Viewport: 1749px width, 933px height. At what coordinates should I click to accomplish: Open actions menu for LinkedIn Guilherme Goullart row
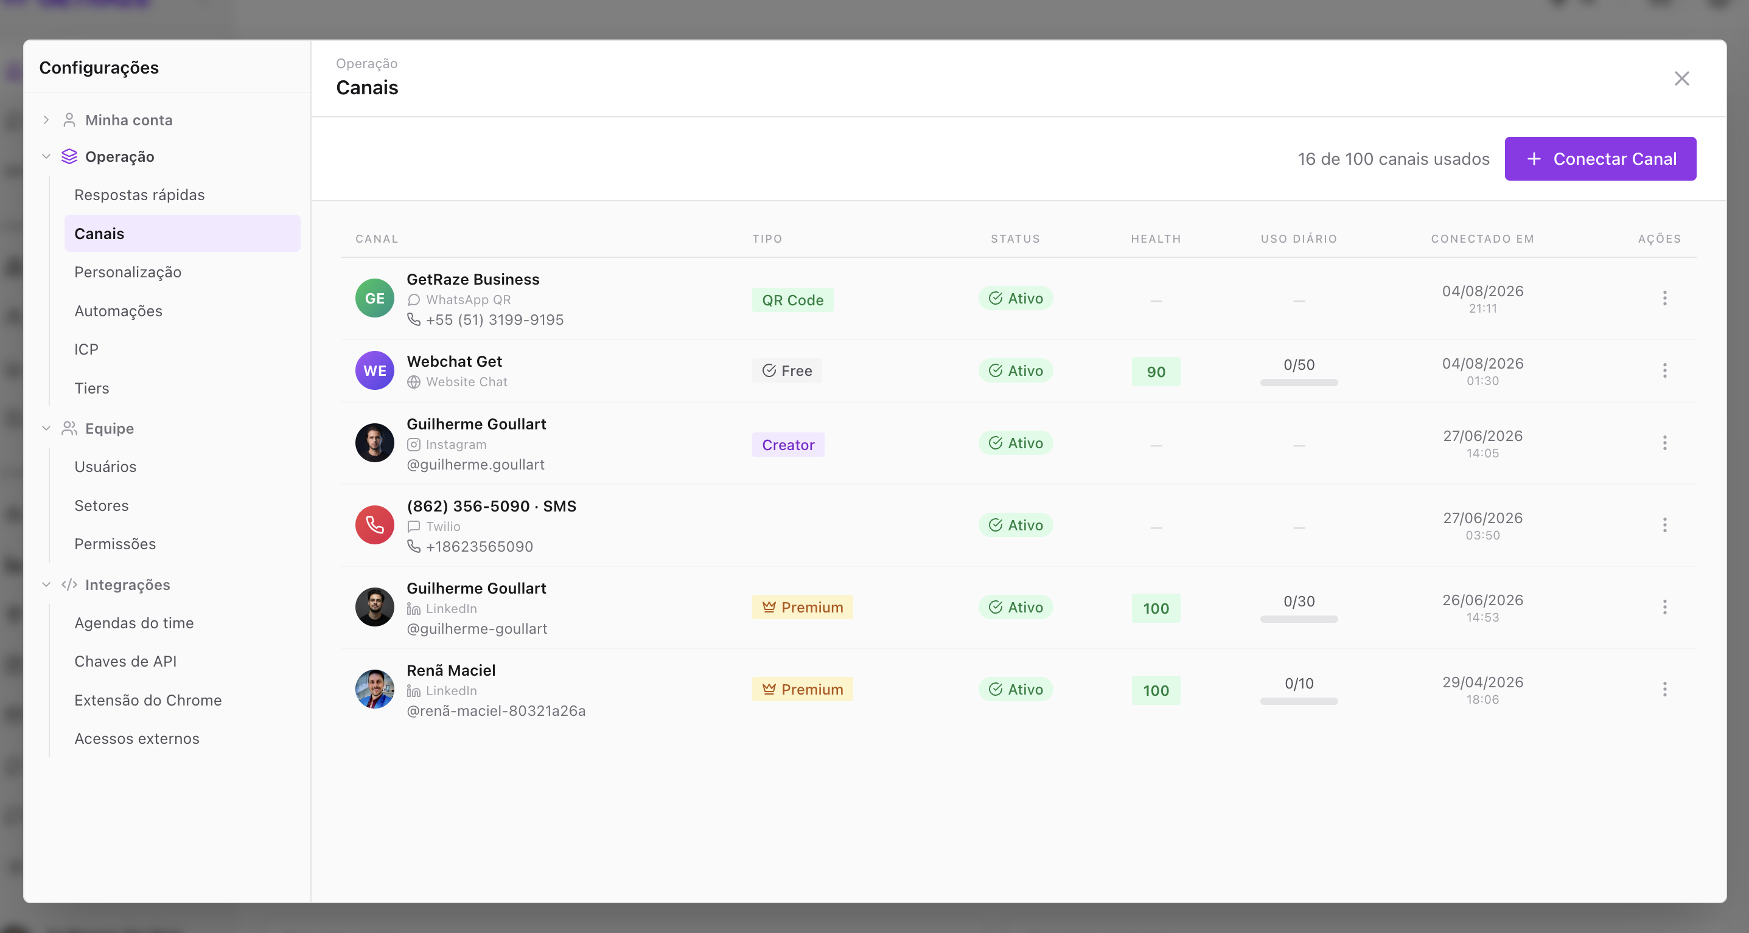click(x=1664, y=607)
